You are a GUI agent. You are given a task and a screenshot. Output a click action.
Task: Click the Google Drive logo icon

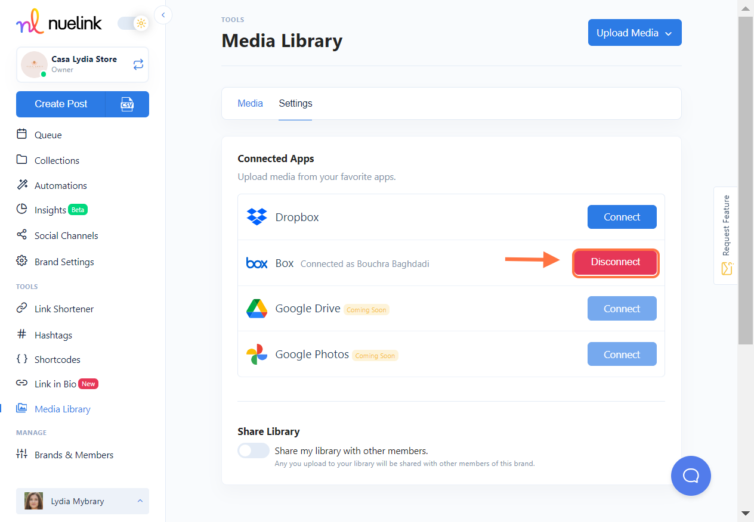(x=257, y=309)
